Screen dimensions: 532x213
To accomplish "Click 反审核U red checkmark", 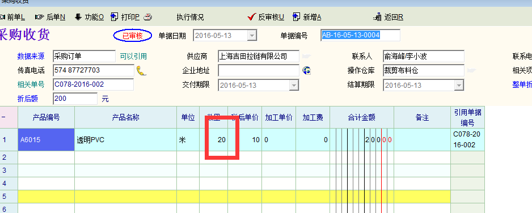I will pyautogui.click(x=251, y=16).
